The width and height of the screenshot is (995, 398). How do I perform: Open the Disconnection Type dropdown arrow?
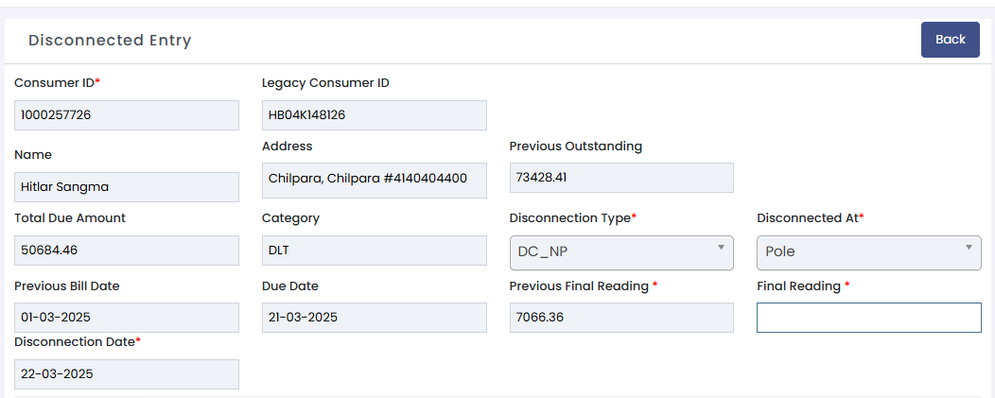[x=721, y=248]
